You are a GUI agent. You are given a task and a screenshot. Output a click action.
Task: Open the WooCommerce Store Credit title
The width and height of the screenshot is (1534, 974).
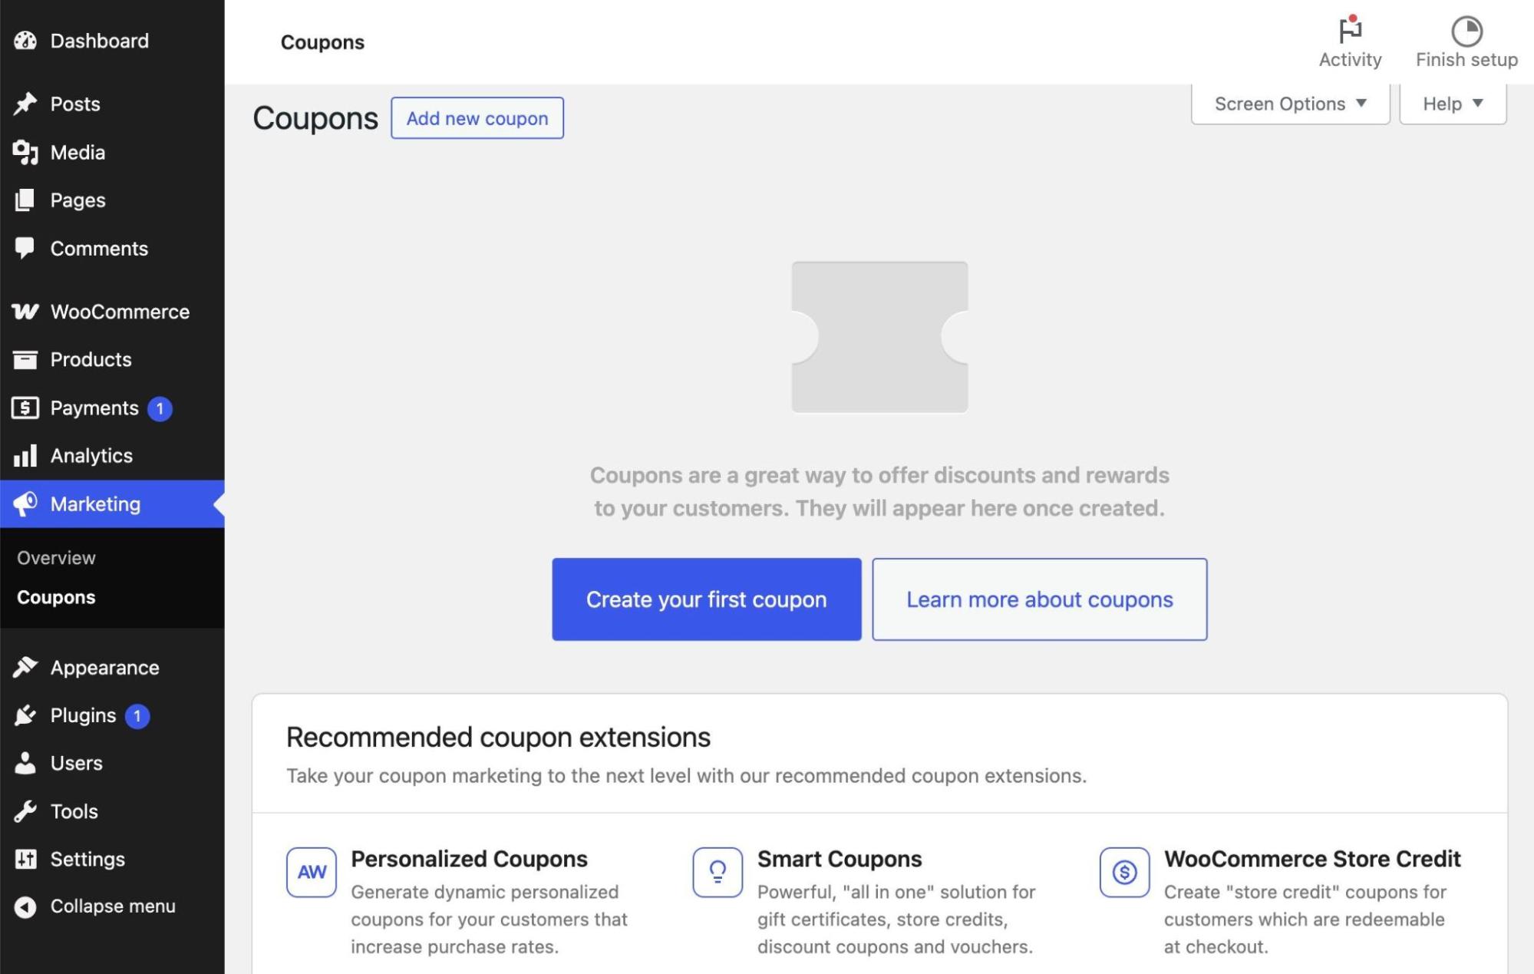pos(1312,859)
